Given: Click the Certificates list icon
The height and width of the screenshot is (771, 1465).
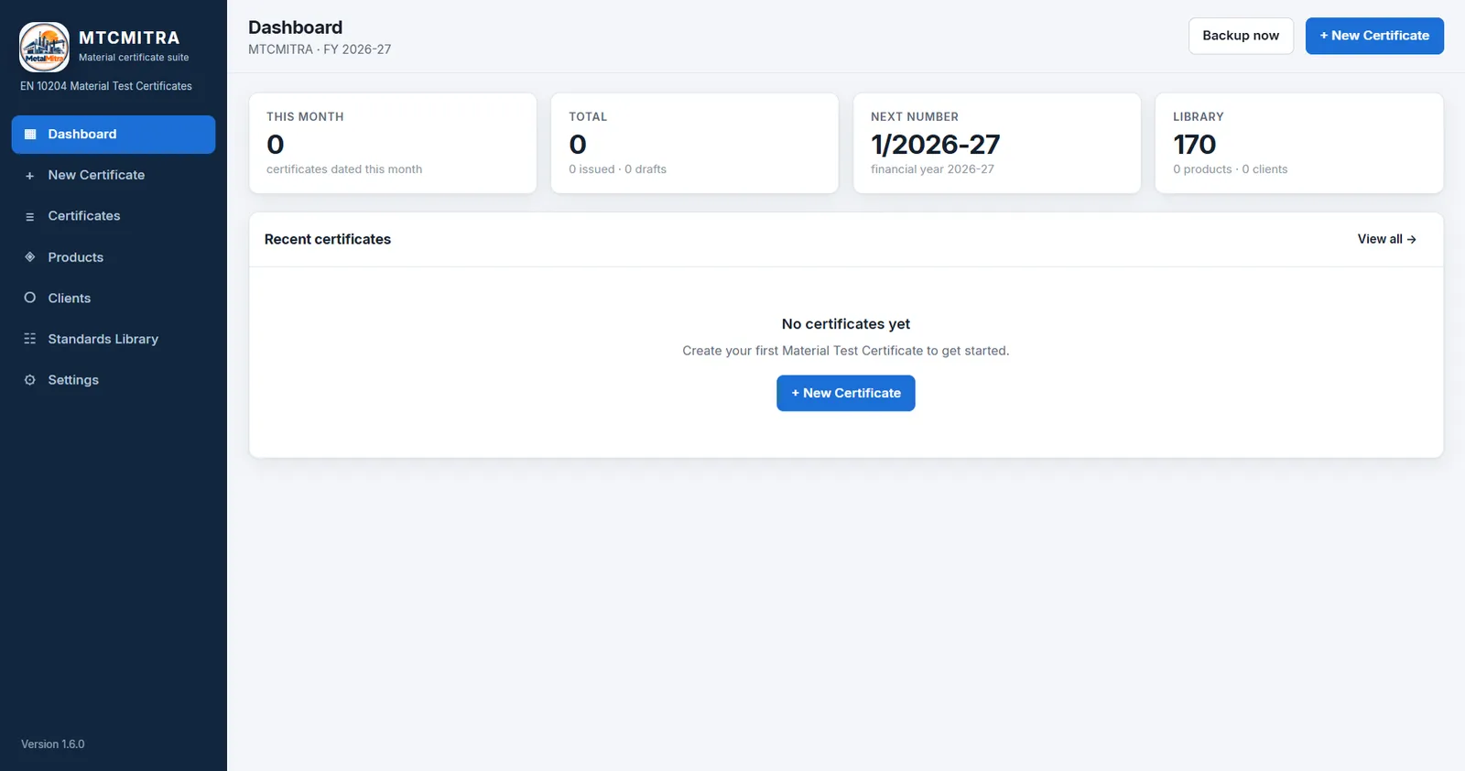Looking at the screenshot, I should pos(30,217).
